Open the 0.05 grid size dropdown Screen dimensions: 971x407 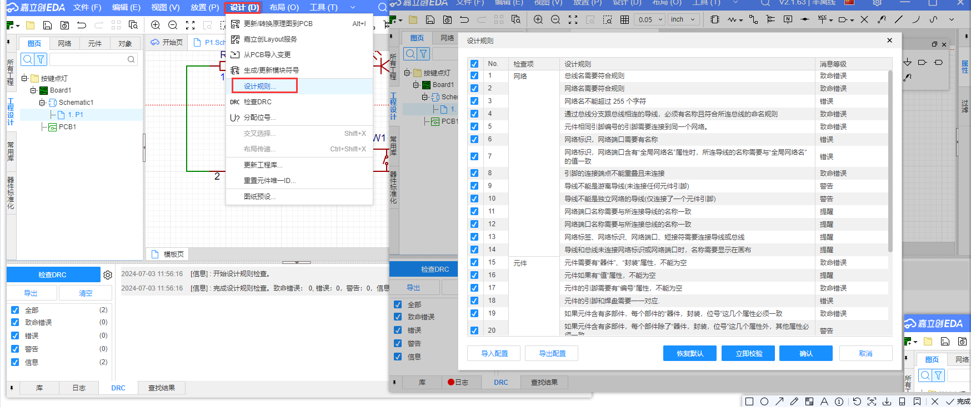650,19
